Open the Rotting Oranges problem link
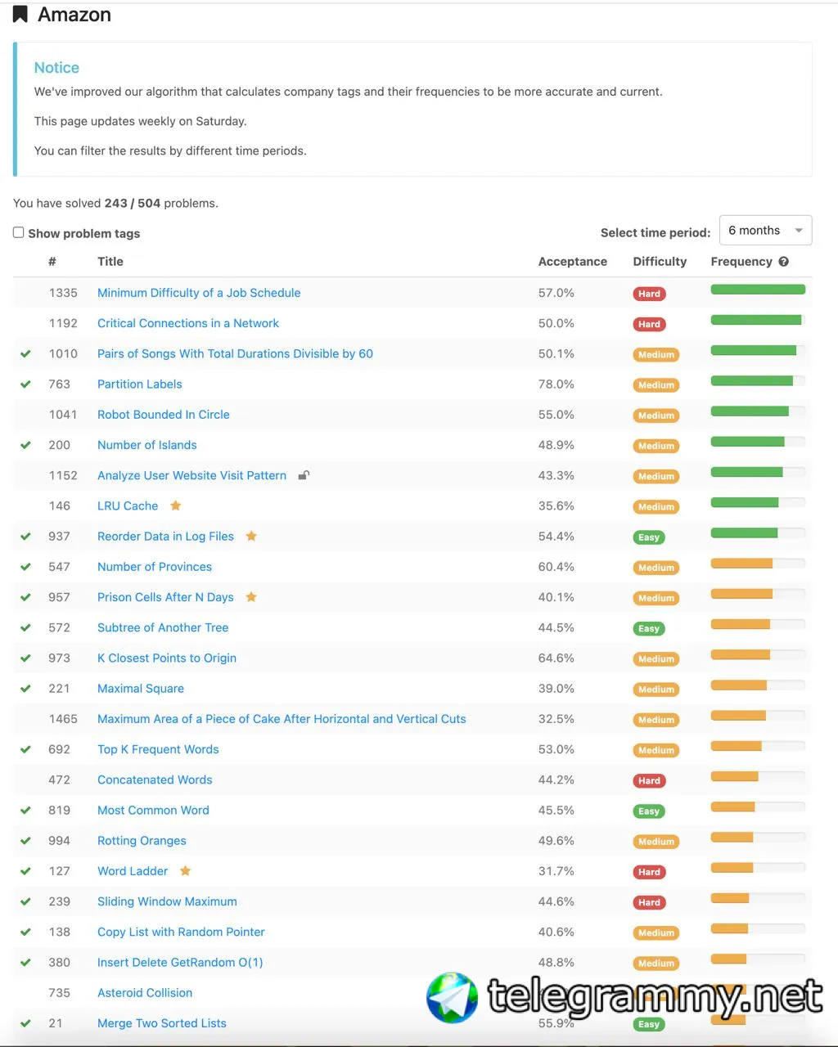This screenshot has width=838, height=1047. pos(142,840)
